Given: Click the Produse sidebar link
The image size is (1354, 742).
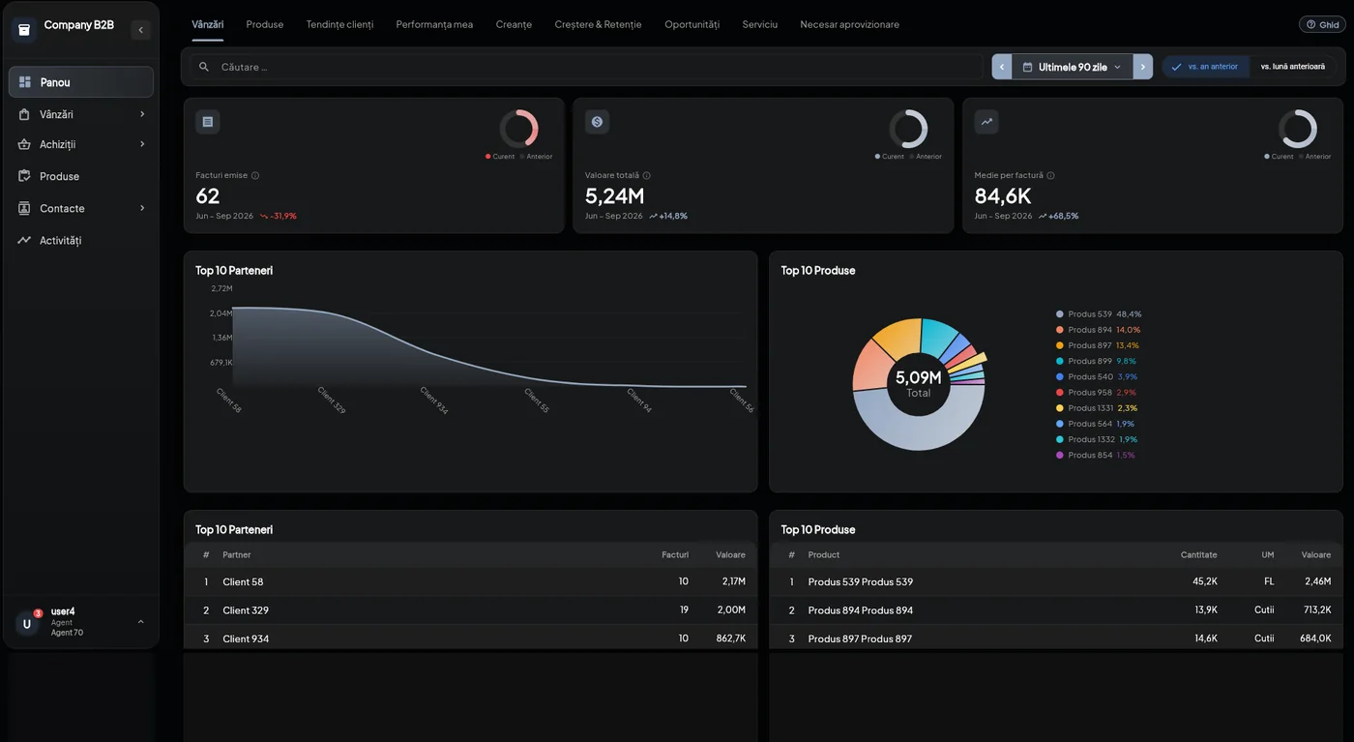Looking at the screenshot, I should [x=59, y=176].
